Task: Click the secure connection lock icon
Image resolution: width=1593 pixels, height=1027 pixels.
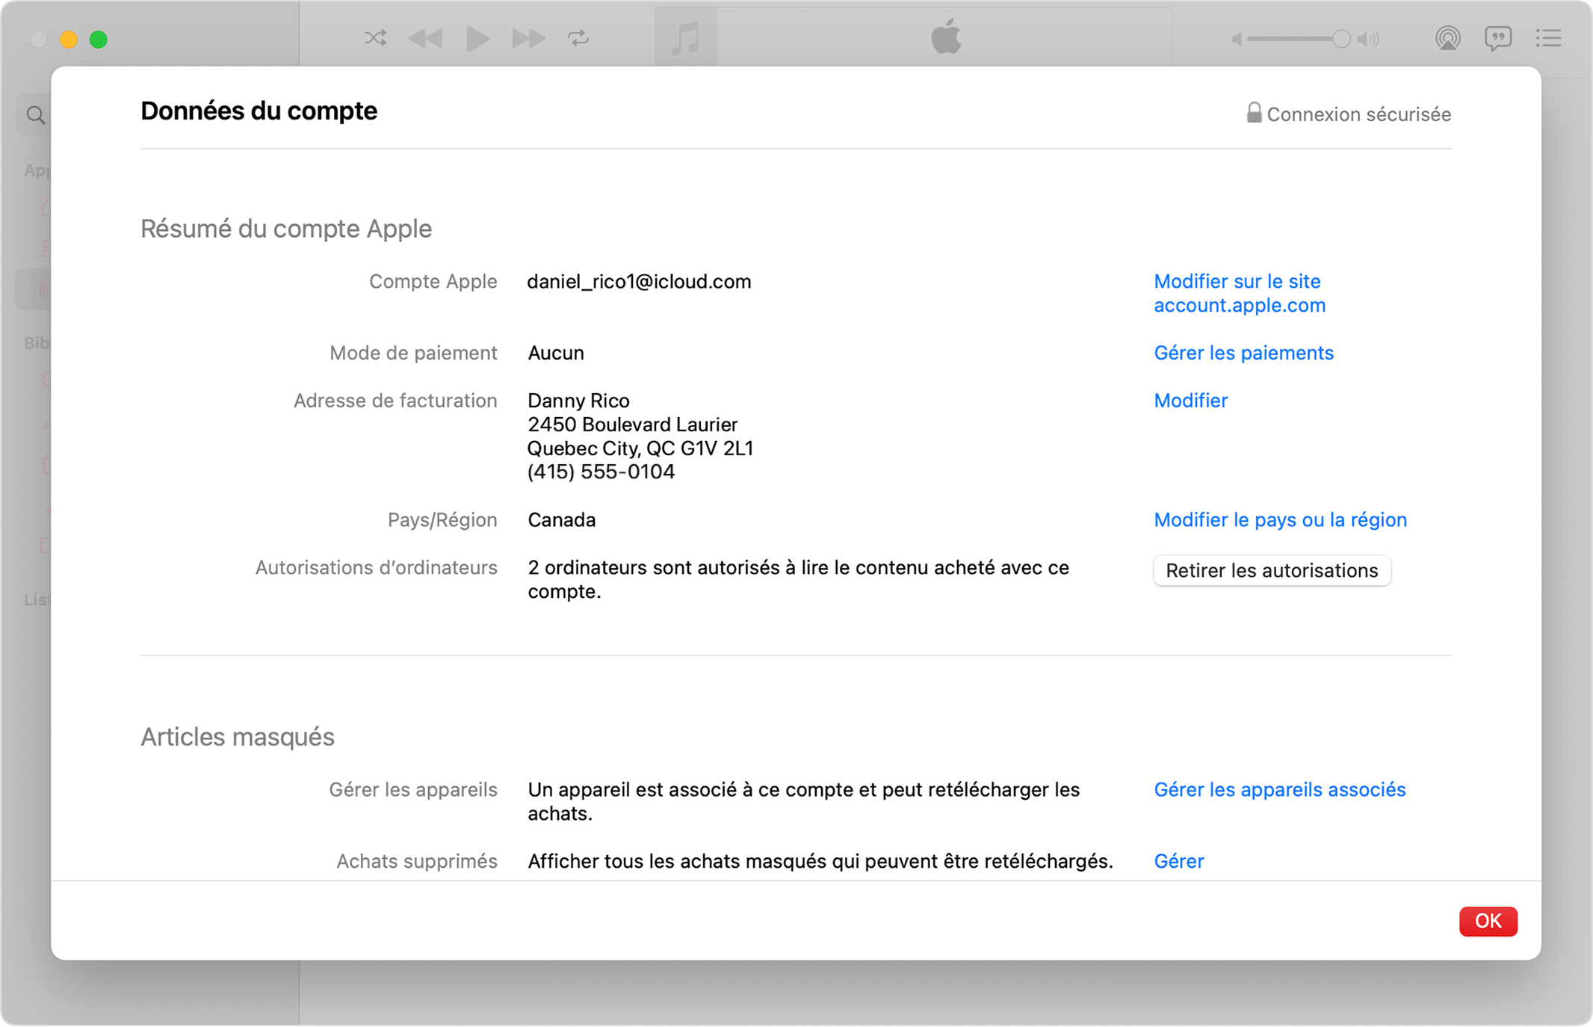Action: (x=1254, y=112)
